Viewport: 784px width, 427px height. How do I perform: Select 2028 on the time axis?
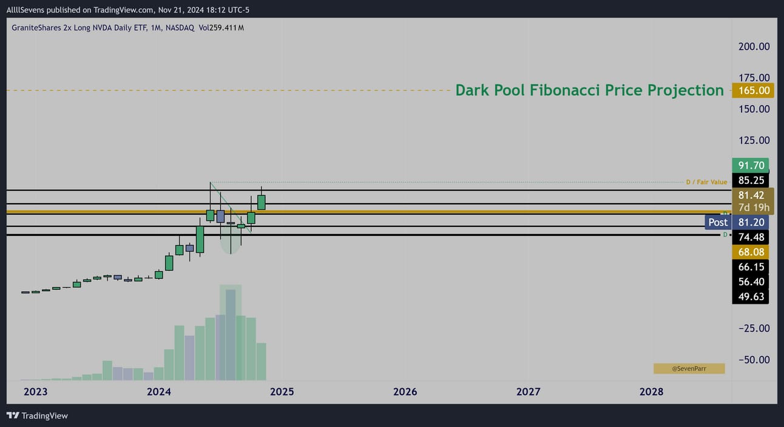pos(652,392)
